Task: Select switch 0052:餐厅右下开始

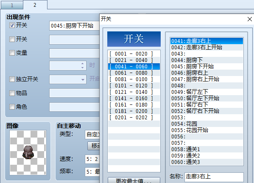Action: [207, 111]
